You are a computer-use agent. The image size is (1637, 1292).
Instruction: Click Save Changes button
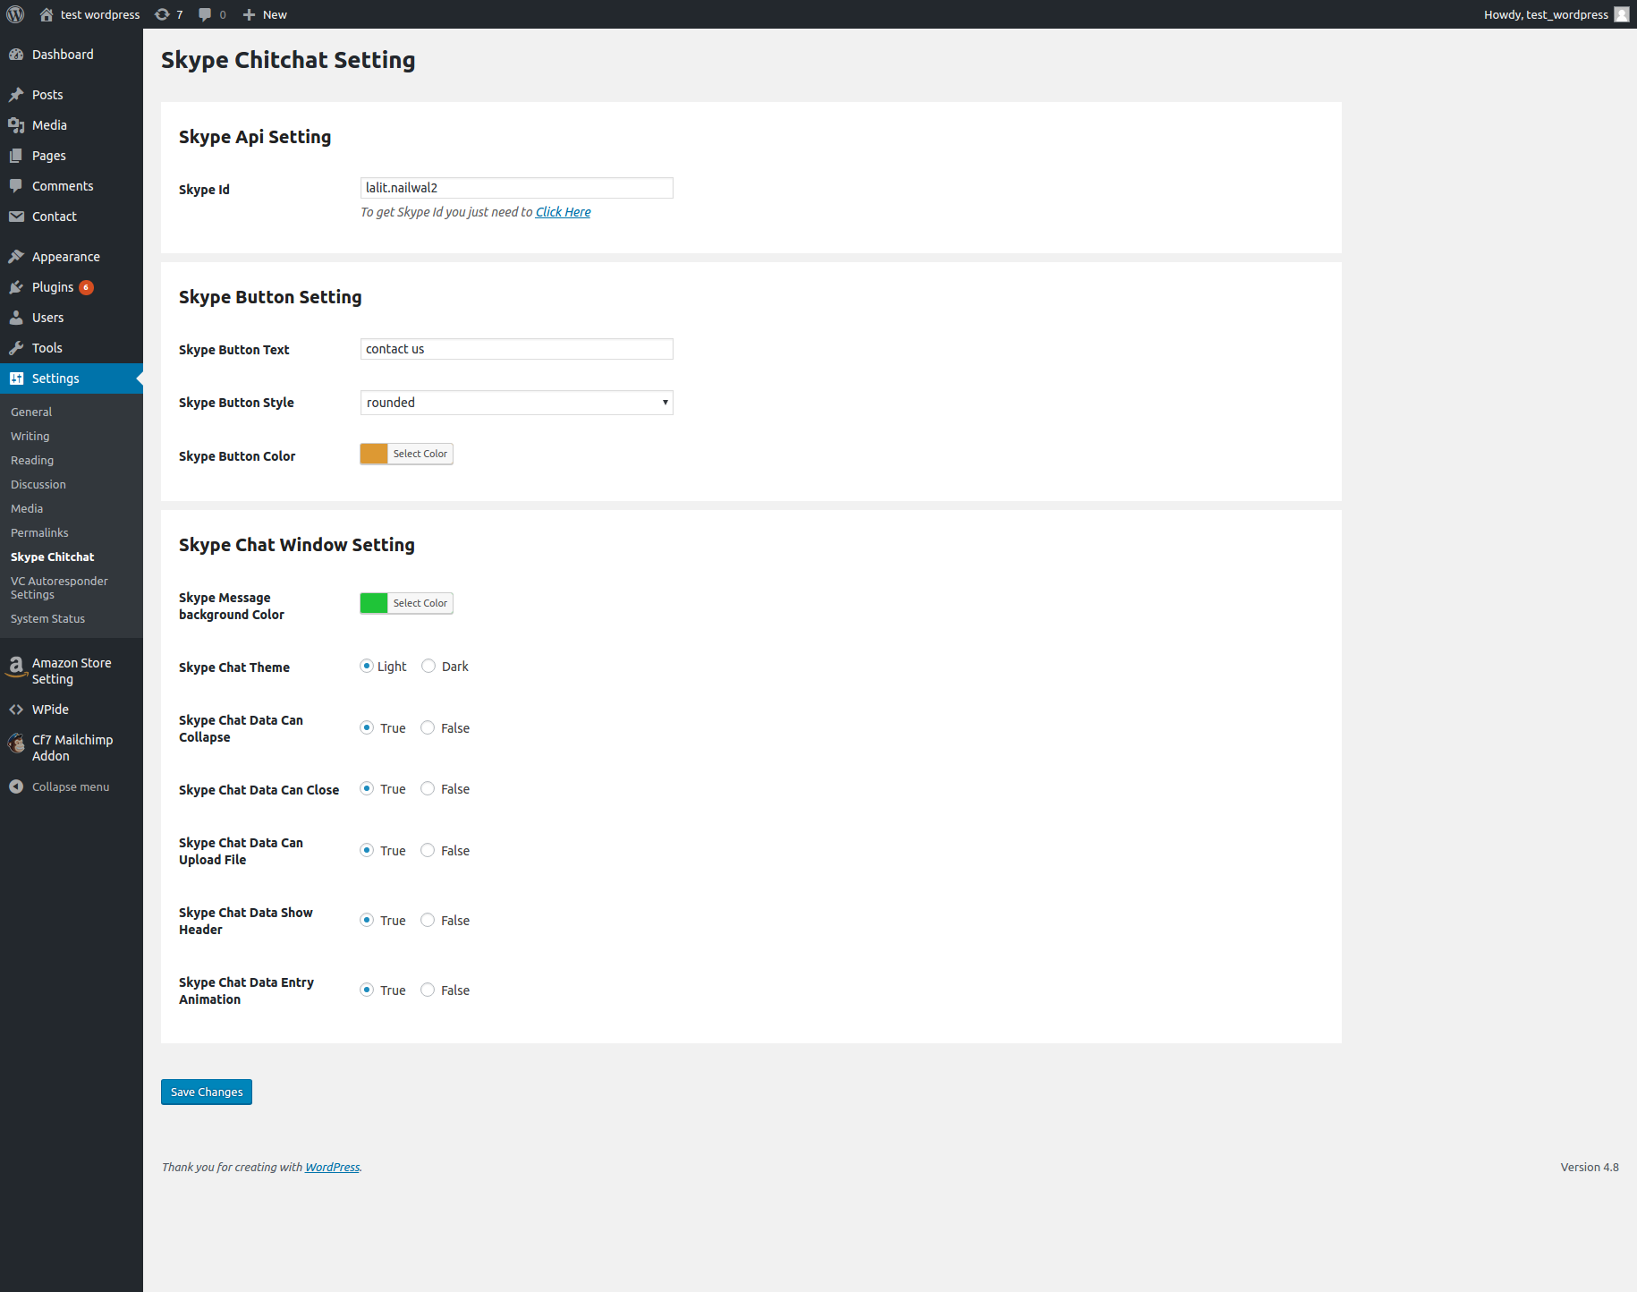(207, 1092)
